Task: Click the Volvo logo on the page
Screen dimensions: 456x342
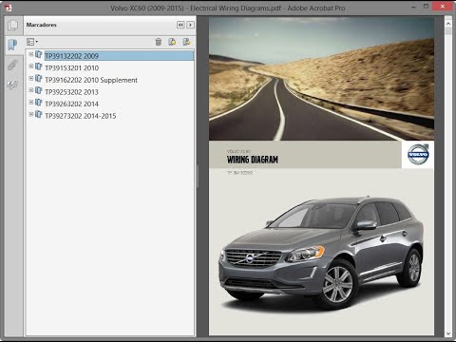Action: (418, 155)
